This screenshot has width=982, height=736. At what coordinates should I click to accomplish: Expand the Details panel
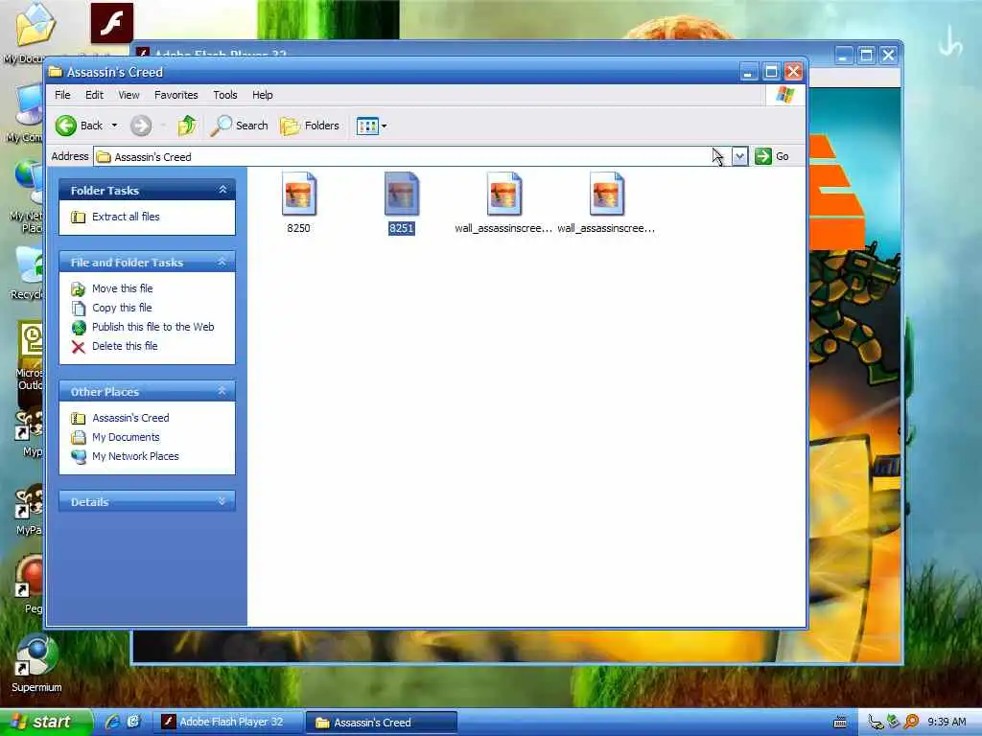pos(222,501)
